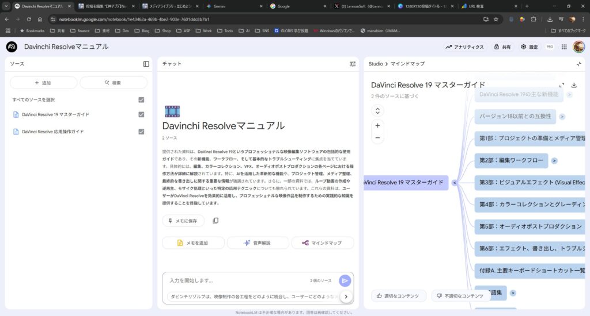Switch to メディアライブラリ browser tab
The height and width of the screenshot is (316, 590).
click(x=171, y=6)
